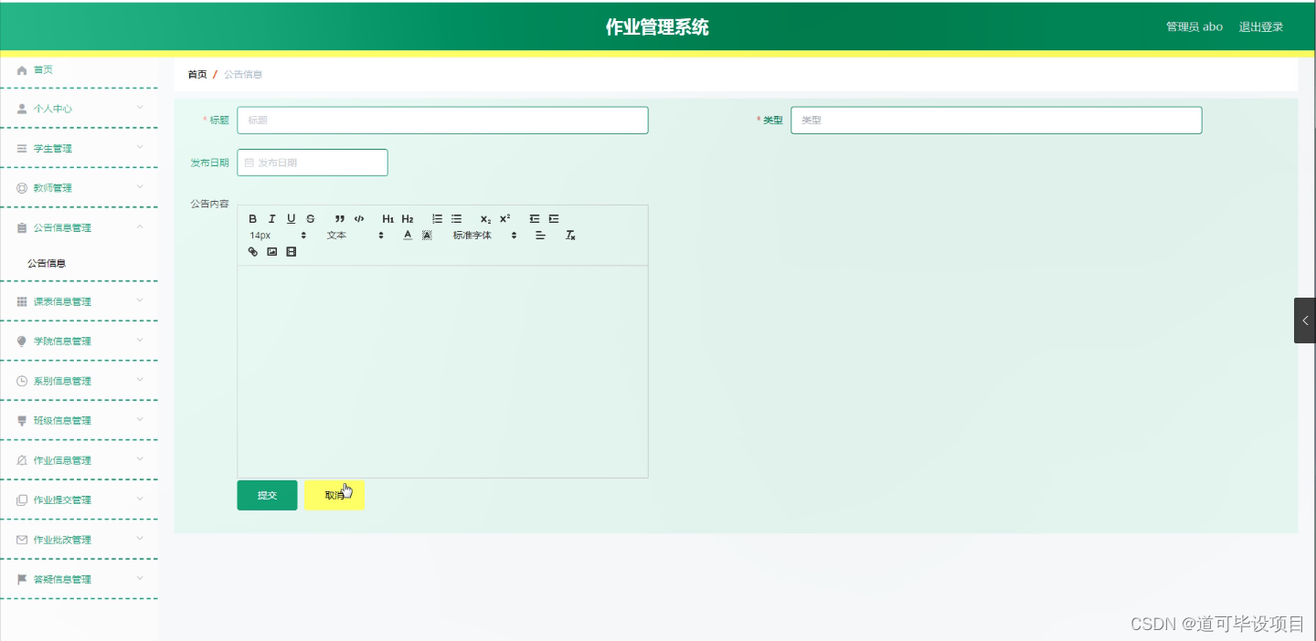Click the subscript formatting icon
1316x641 pixels.
[x=484, y=219]
